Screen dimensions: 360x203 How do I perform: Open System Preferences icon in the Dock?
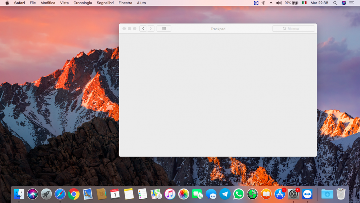(x=294, y=194)
